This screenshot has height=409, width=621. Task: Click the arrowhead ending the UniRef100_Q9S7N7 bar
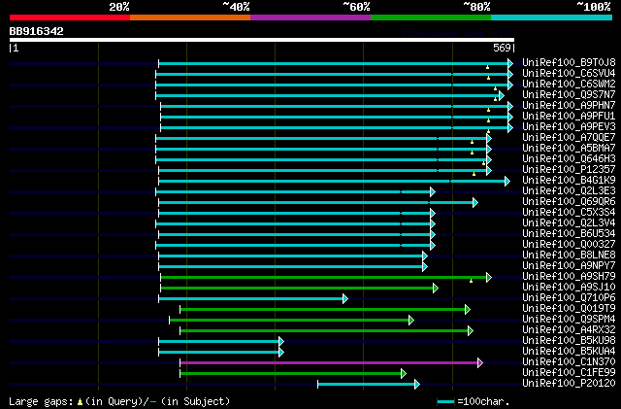coord(502,95)
